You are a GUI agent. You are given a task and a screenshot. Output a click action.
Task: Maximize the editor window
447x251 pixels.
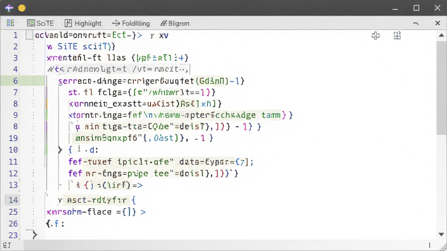click(x=416, y=8)
